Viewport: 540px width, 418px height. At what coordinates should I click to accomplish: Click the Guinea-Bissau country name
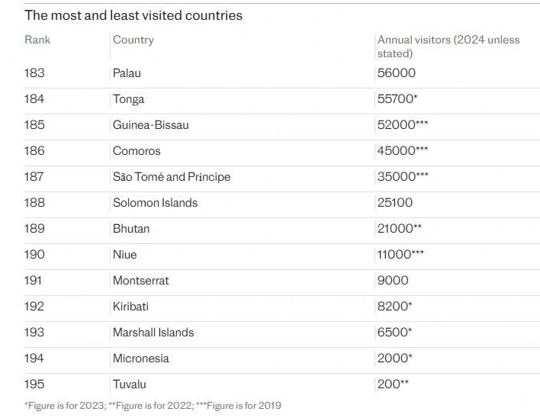pos(150,125)
